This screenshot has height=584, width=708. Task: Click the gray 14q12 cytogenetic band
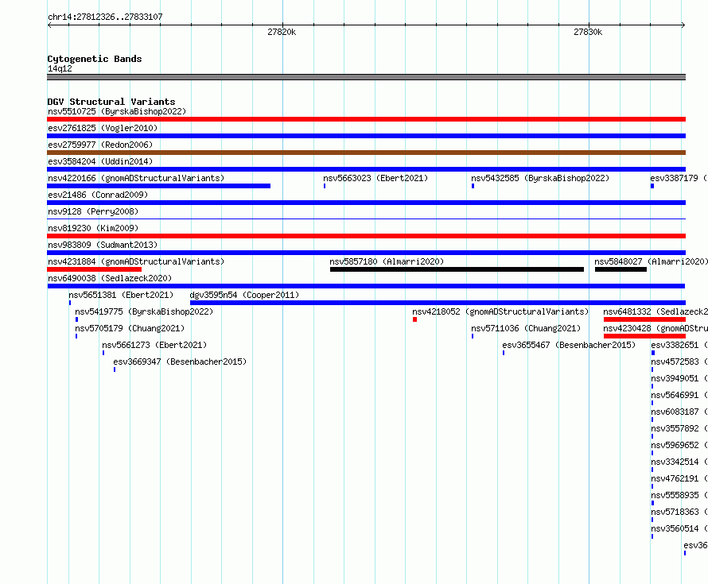tap(366, 77)
